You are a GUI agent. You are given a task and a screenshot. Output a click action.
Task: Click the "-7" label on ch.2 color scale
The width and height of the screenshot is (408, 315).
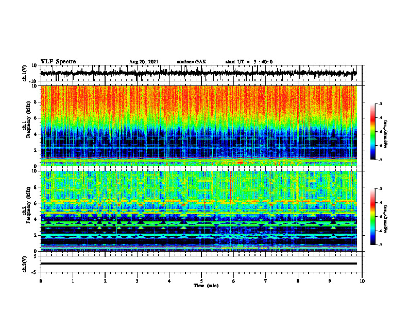[x=380, y=245]
